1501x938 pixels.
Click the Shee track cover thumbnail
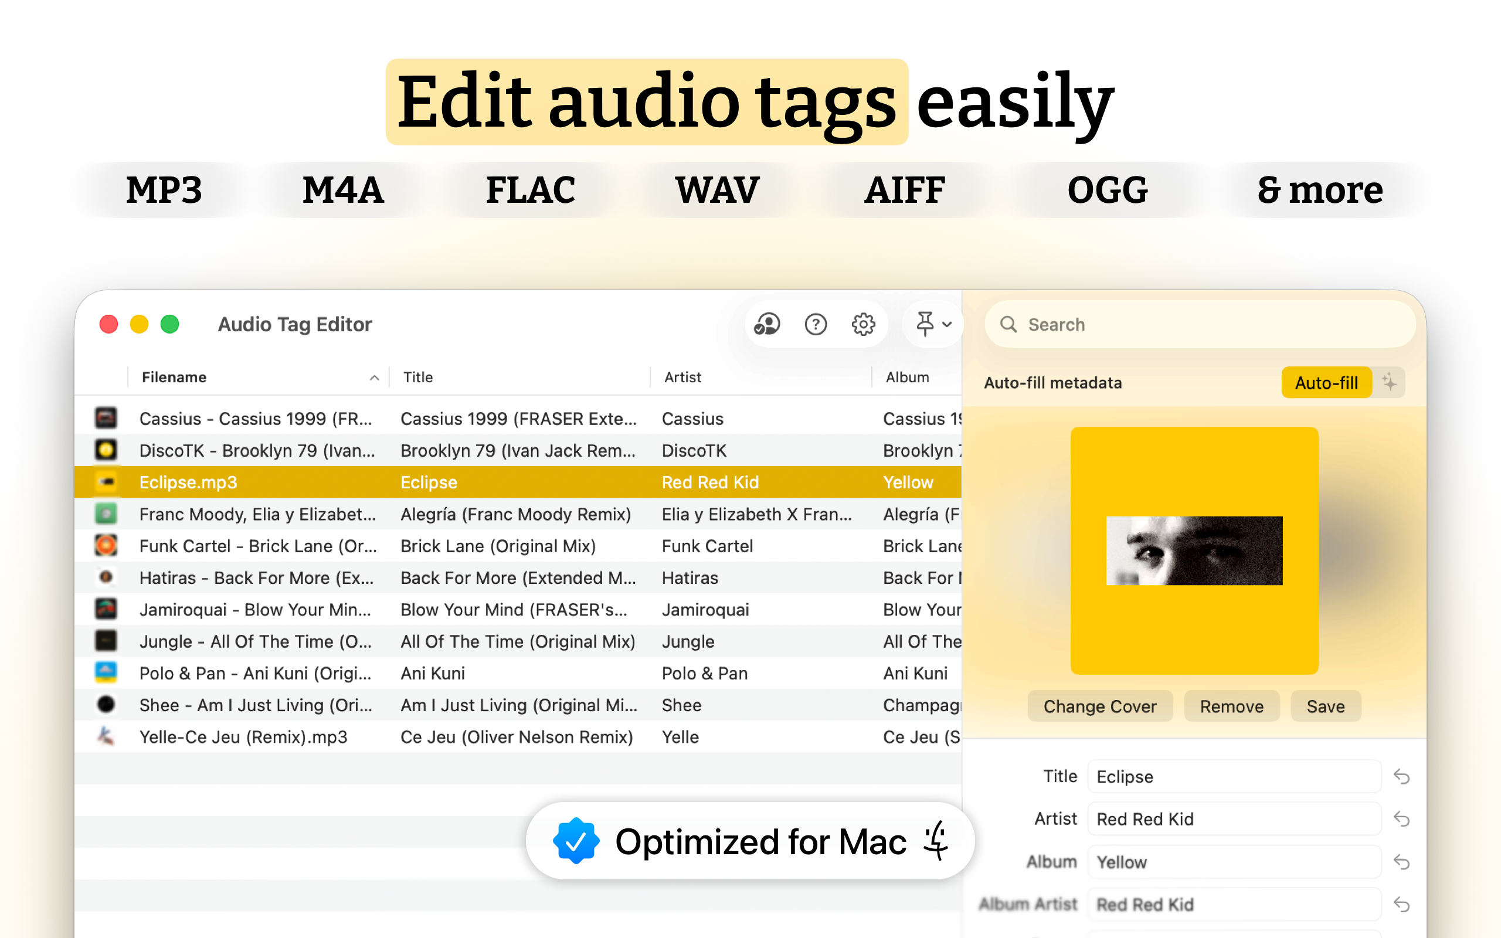(x=106, y=704)
